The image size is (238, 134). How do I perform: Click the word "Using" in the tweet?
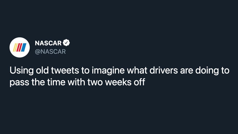click(21, 71)
